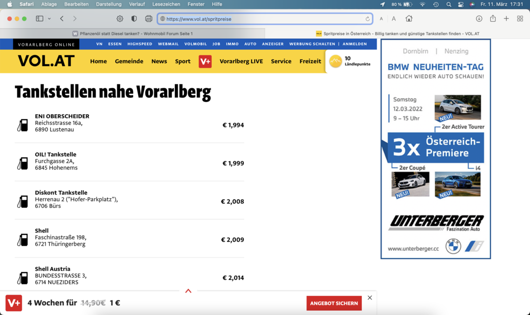Go back to previous page
The image size is (530, 315).
(62, 19)
